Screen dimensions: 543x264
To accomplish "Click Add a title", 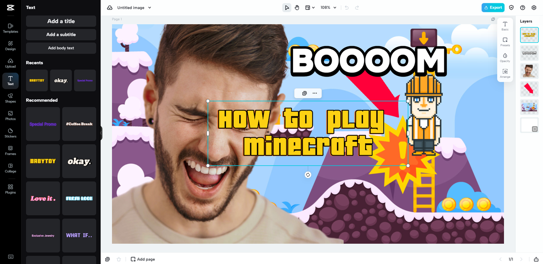I will [x=61, y=21].
